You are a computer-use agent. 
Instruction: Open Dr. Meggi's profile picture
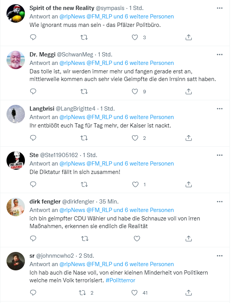pyautogui.click(x=16, y=59)
